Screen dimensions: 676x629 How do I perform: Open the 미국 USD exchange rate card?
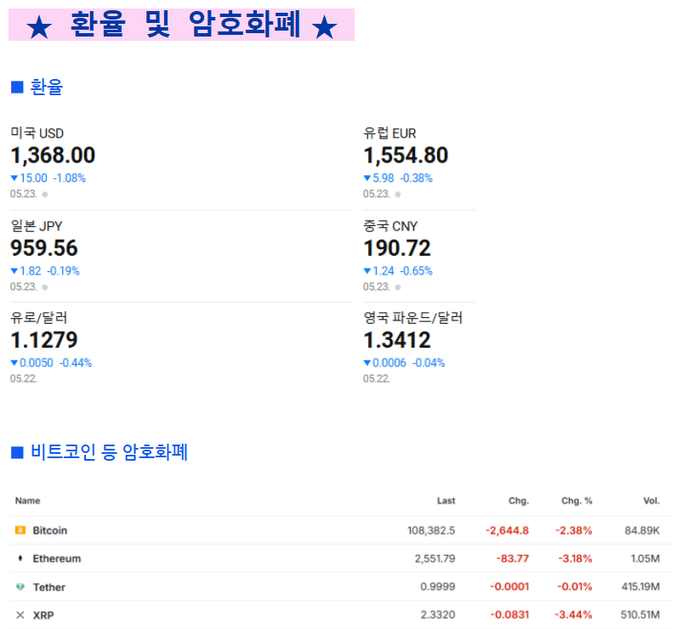181,162
